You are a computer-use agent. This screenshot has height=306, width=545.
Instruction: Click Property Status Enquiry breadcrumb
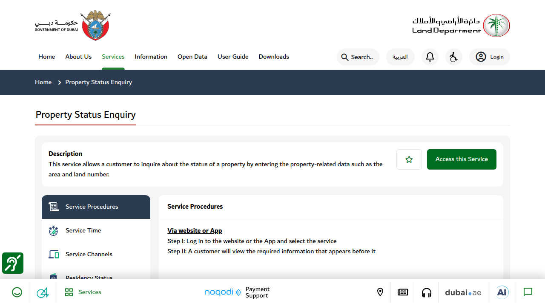(x=99, y=82)
